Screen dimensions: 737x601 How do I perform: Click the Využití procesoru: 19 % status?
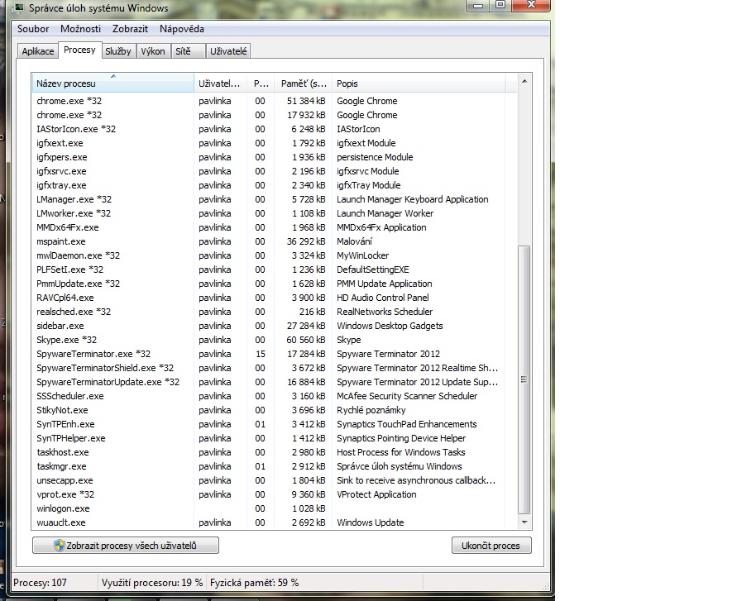click(x=152, y=583)
